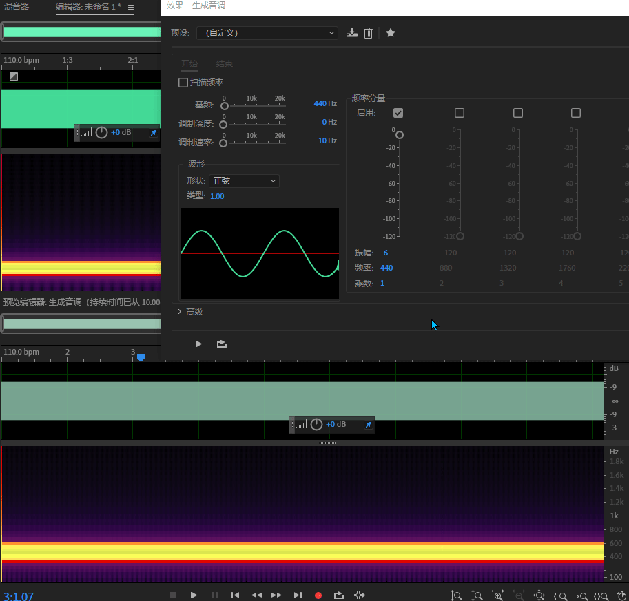The height and width of the screenshot is (601, 629).
Task: Fast forward using the transport icon
Action: (276, 595)
